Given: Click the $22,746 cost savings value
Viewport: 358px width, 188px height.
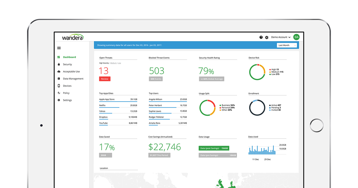Looking at the screenshot, I should pyautogui.click(x=165, y=147).
